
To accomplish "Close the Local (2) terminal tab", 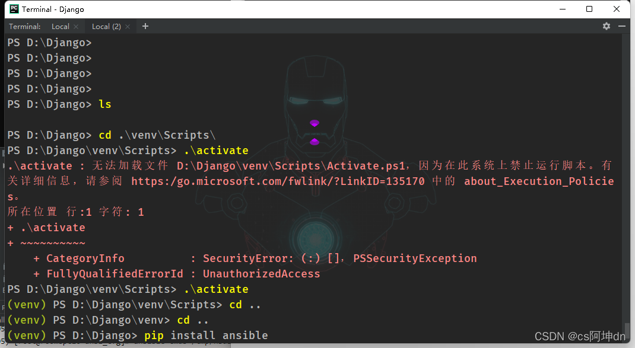I will 128,27.
